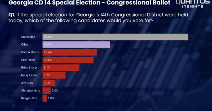
Task: Click the Other category label
Action: 25,45
